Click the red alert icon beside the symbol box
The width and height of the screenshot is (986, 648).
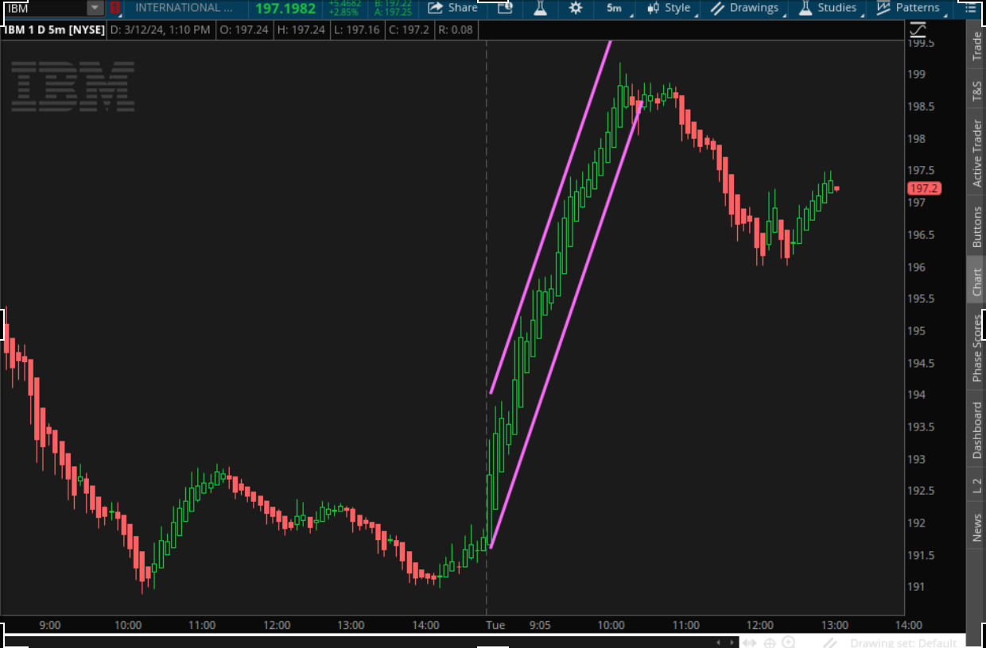click(x=116, y=9)
